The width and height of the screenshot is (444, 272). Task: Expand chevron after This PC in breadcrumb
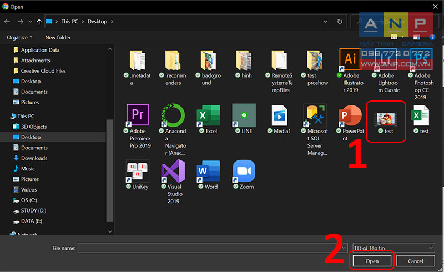point(83,22)
